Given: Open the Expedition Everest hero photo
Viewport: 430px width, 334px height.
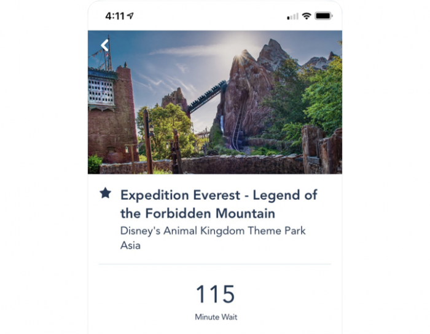Looking at the screenshot, I should [x=215, y=102].
